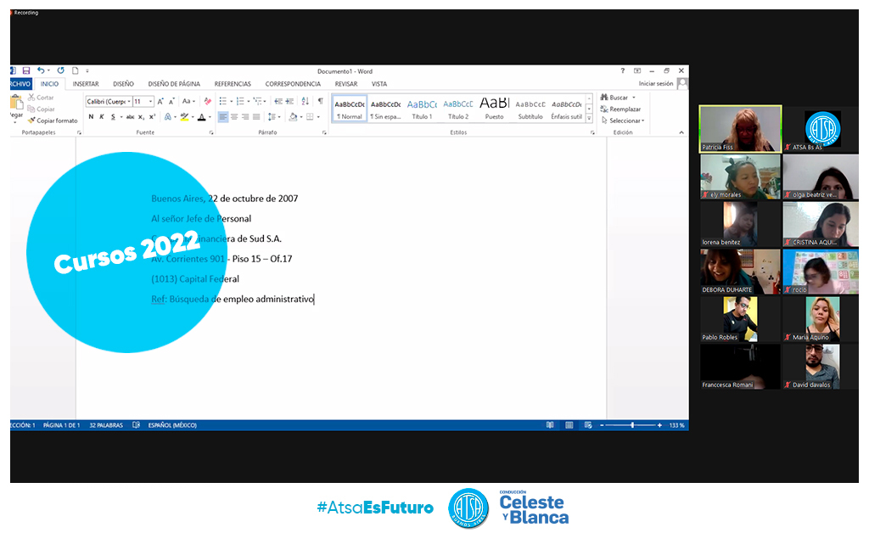Screen dimensions: 869x533
Task: Open the ribbon display options icon
Action: 637,71
